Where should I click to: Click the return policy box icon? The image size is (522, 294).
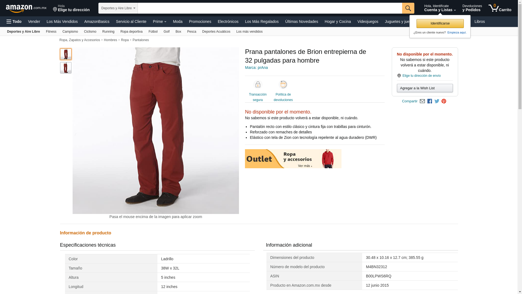[x=283, y=85]
